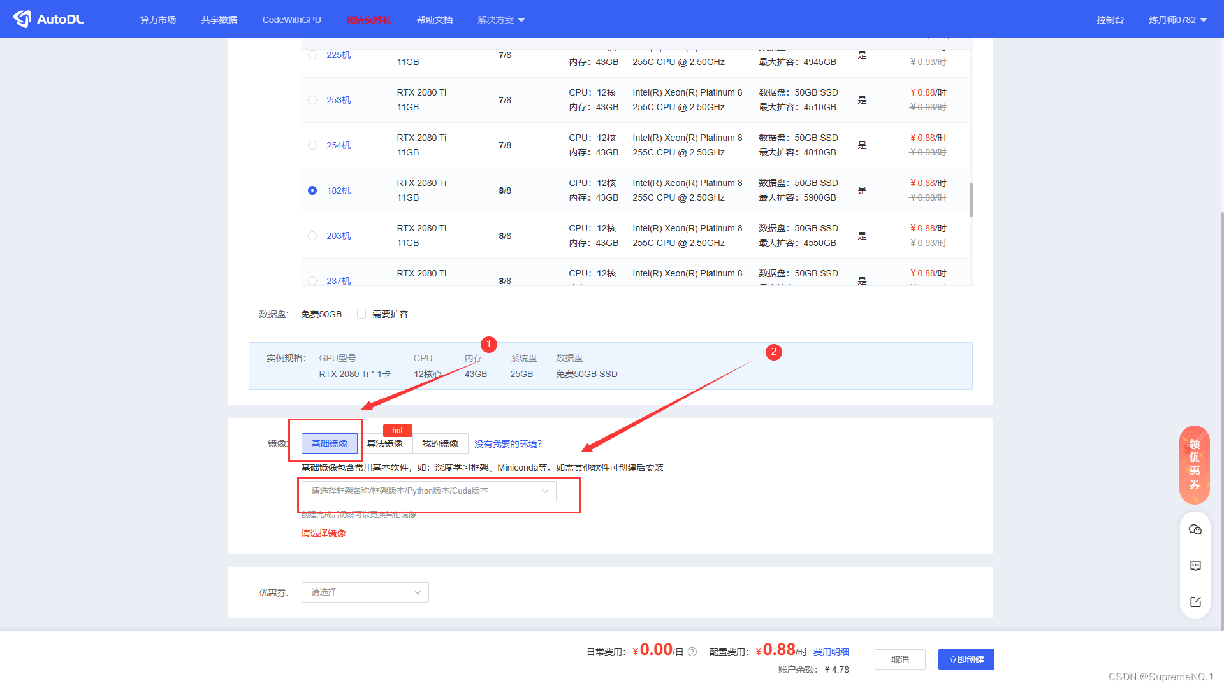Click the 取消 button

coord(900,659)
